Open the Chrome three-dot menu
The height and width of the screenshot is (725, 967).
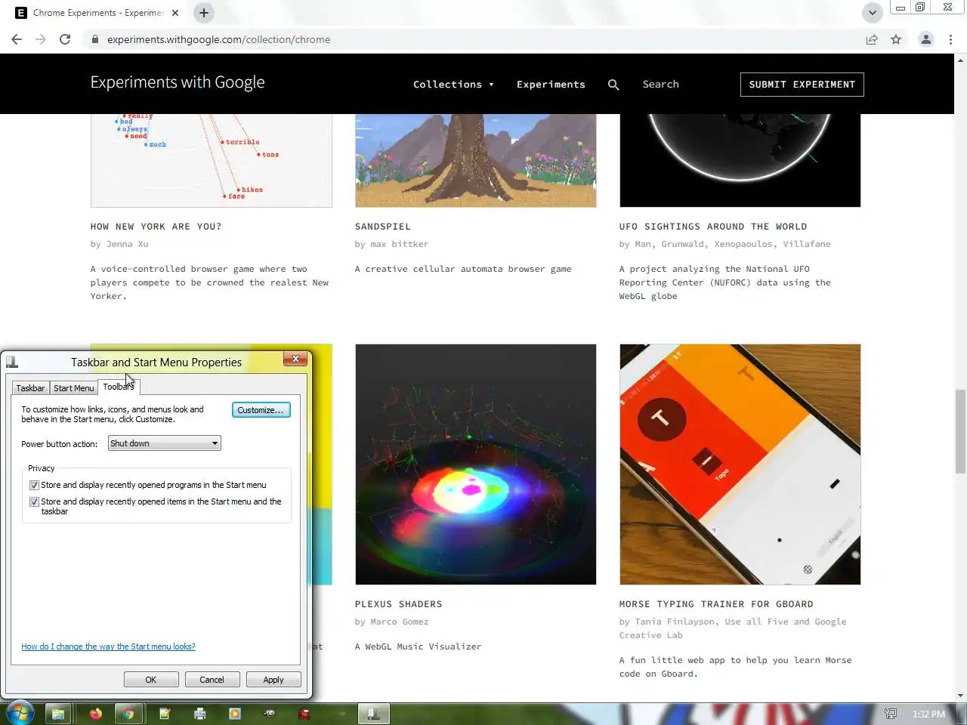click(x=950, y=39)
